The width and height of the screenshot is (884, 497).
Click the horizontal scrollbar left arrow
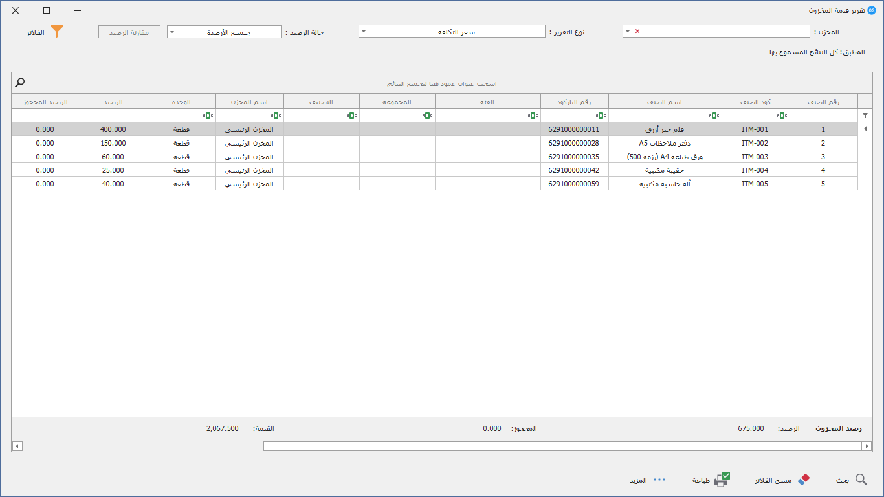17,447
